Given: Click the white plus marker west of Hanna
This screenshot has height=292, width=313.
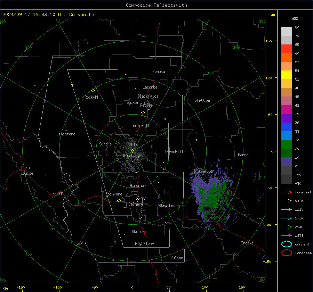Looking at the screenshot, I should click(x=196, y=140).
